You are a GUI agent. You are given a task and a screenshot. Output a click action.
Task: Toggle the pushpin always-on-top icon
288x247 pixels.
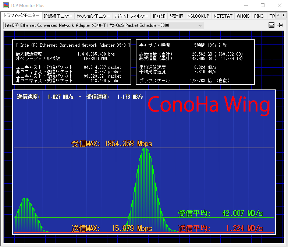pyautogui.click(x=280, y=25)
